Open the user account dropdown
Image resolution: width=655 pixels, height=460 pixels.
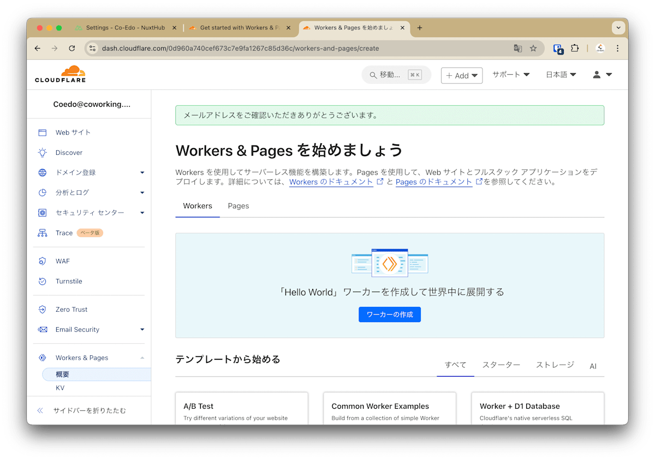click(603, 75)
